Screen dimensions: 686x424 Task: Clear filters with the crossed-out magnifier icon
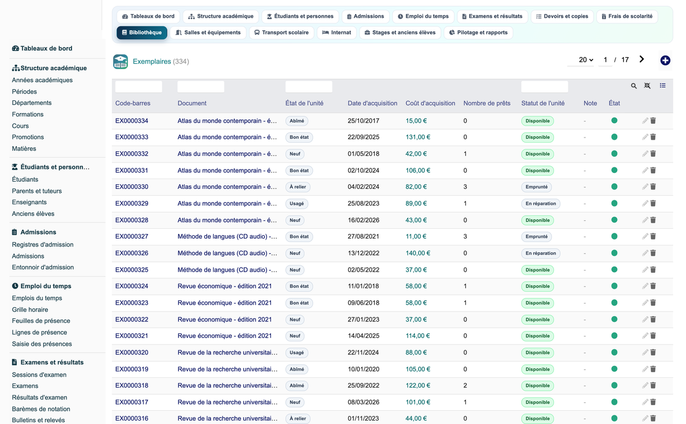pyautogui.click(x=647, y=86)
